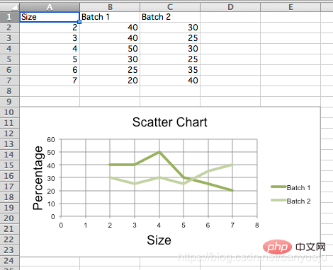Select cell B4 with value 50
The image size is (333, 270).
(x=110, y=49)
